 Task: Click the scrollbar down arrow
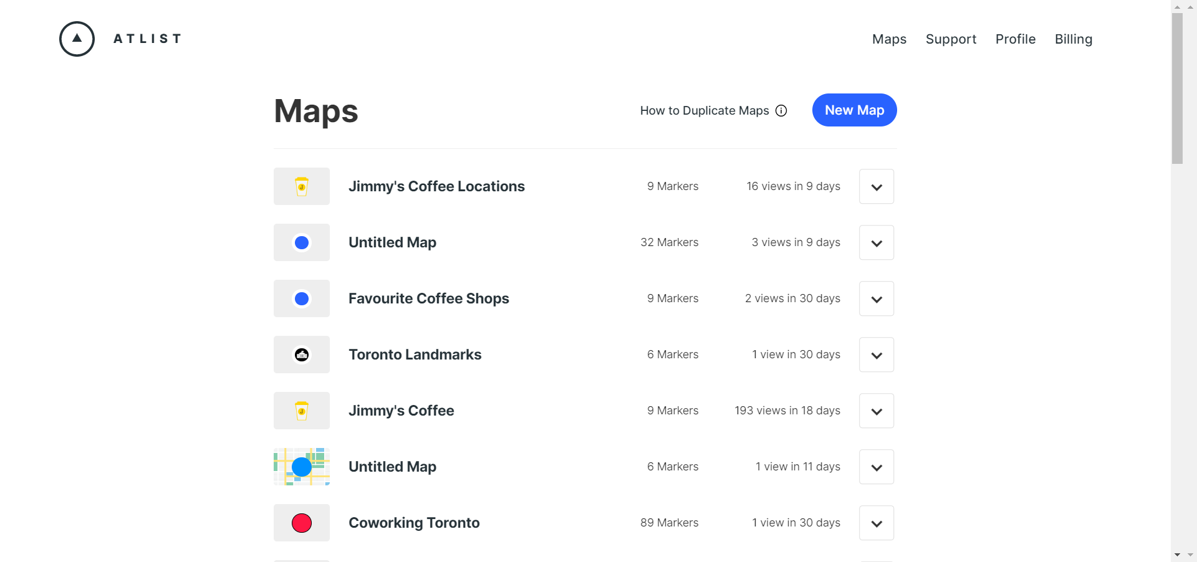(1177, 555)
